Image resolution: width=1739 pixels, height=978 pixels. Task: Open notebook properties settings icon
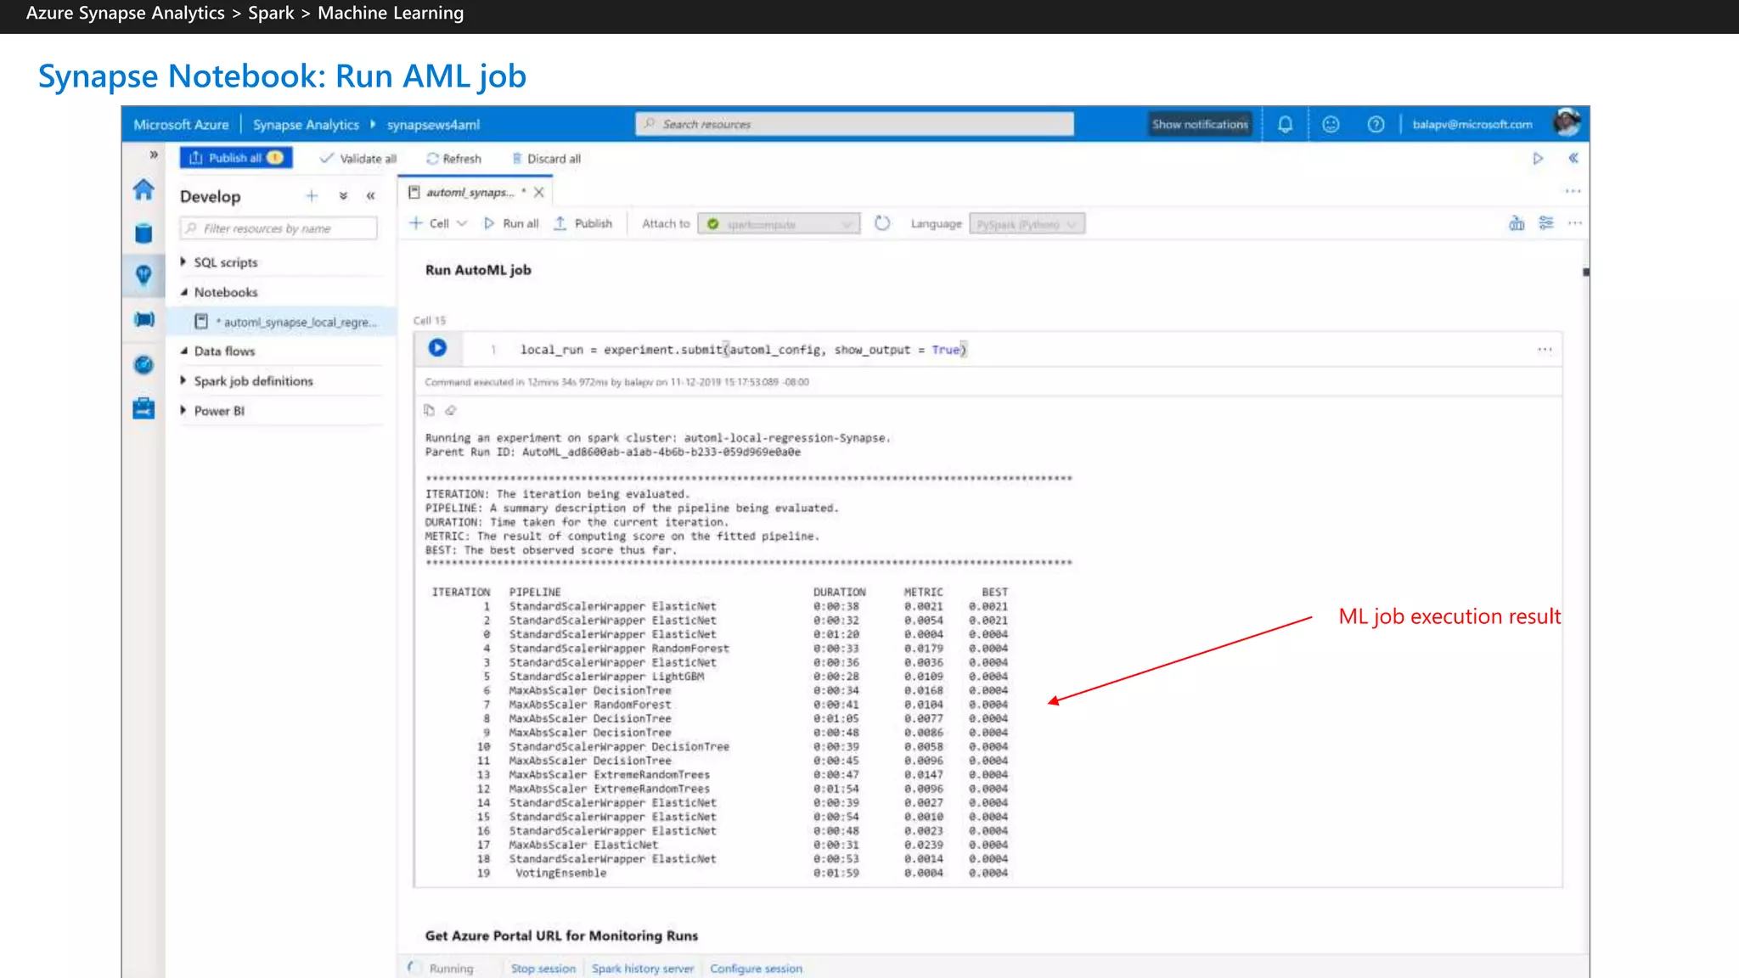(x=1546, y=223)
